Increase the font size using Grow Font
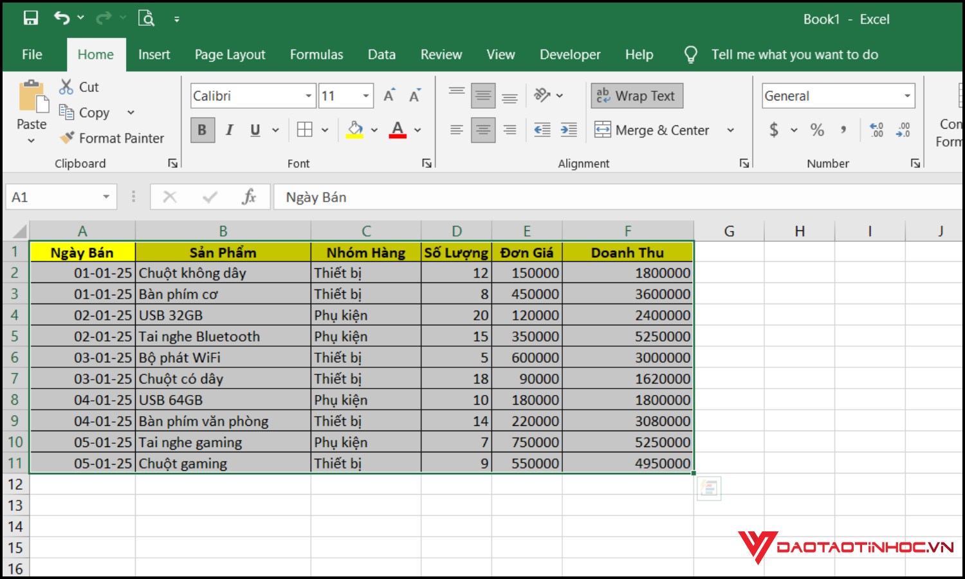Screen dimensions: 965x579 click(x=389, y=94)
